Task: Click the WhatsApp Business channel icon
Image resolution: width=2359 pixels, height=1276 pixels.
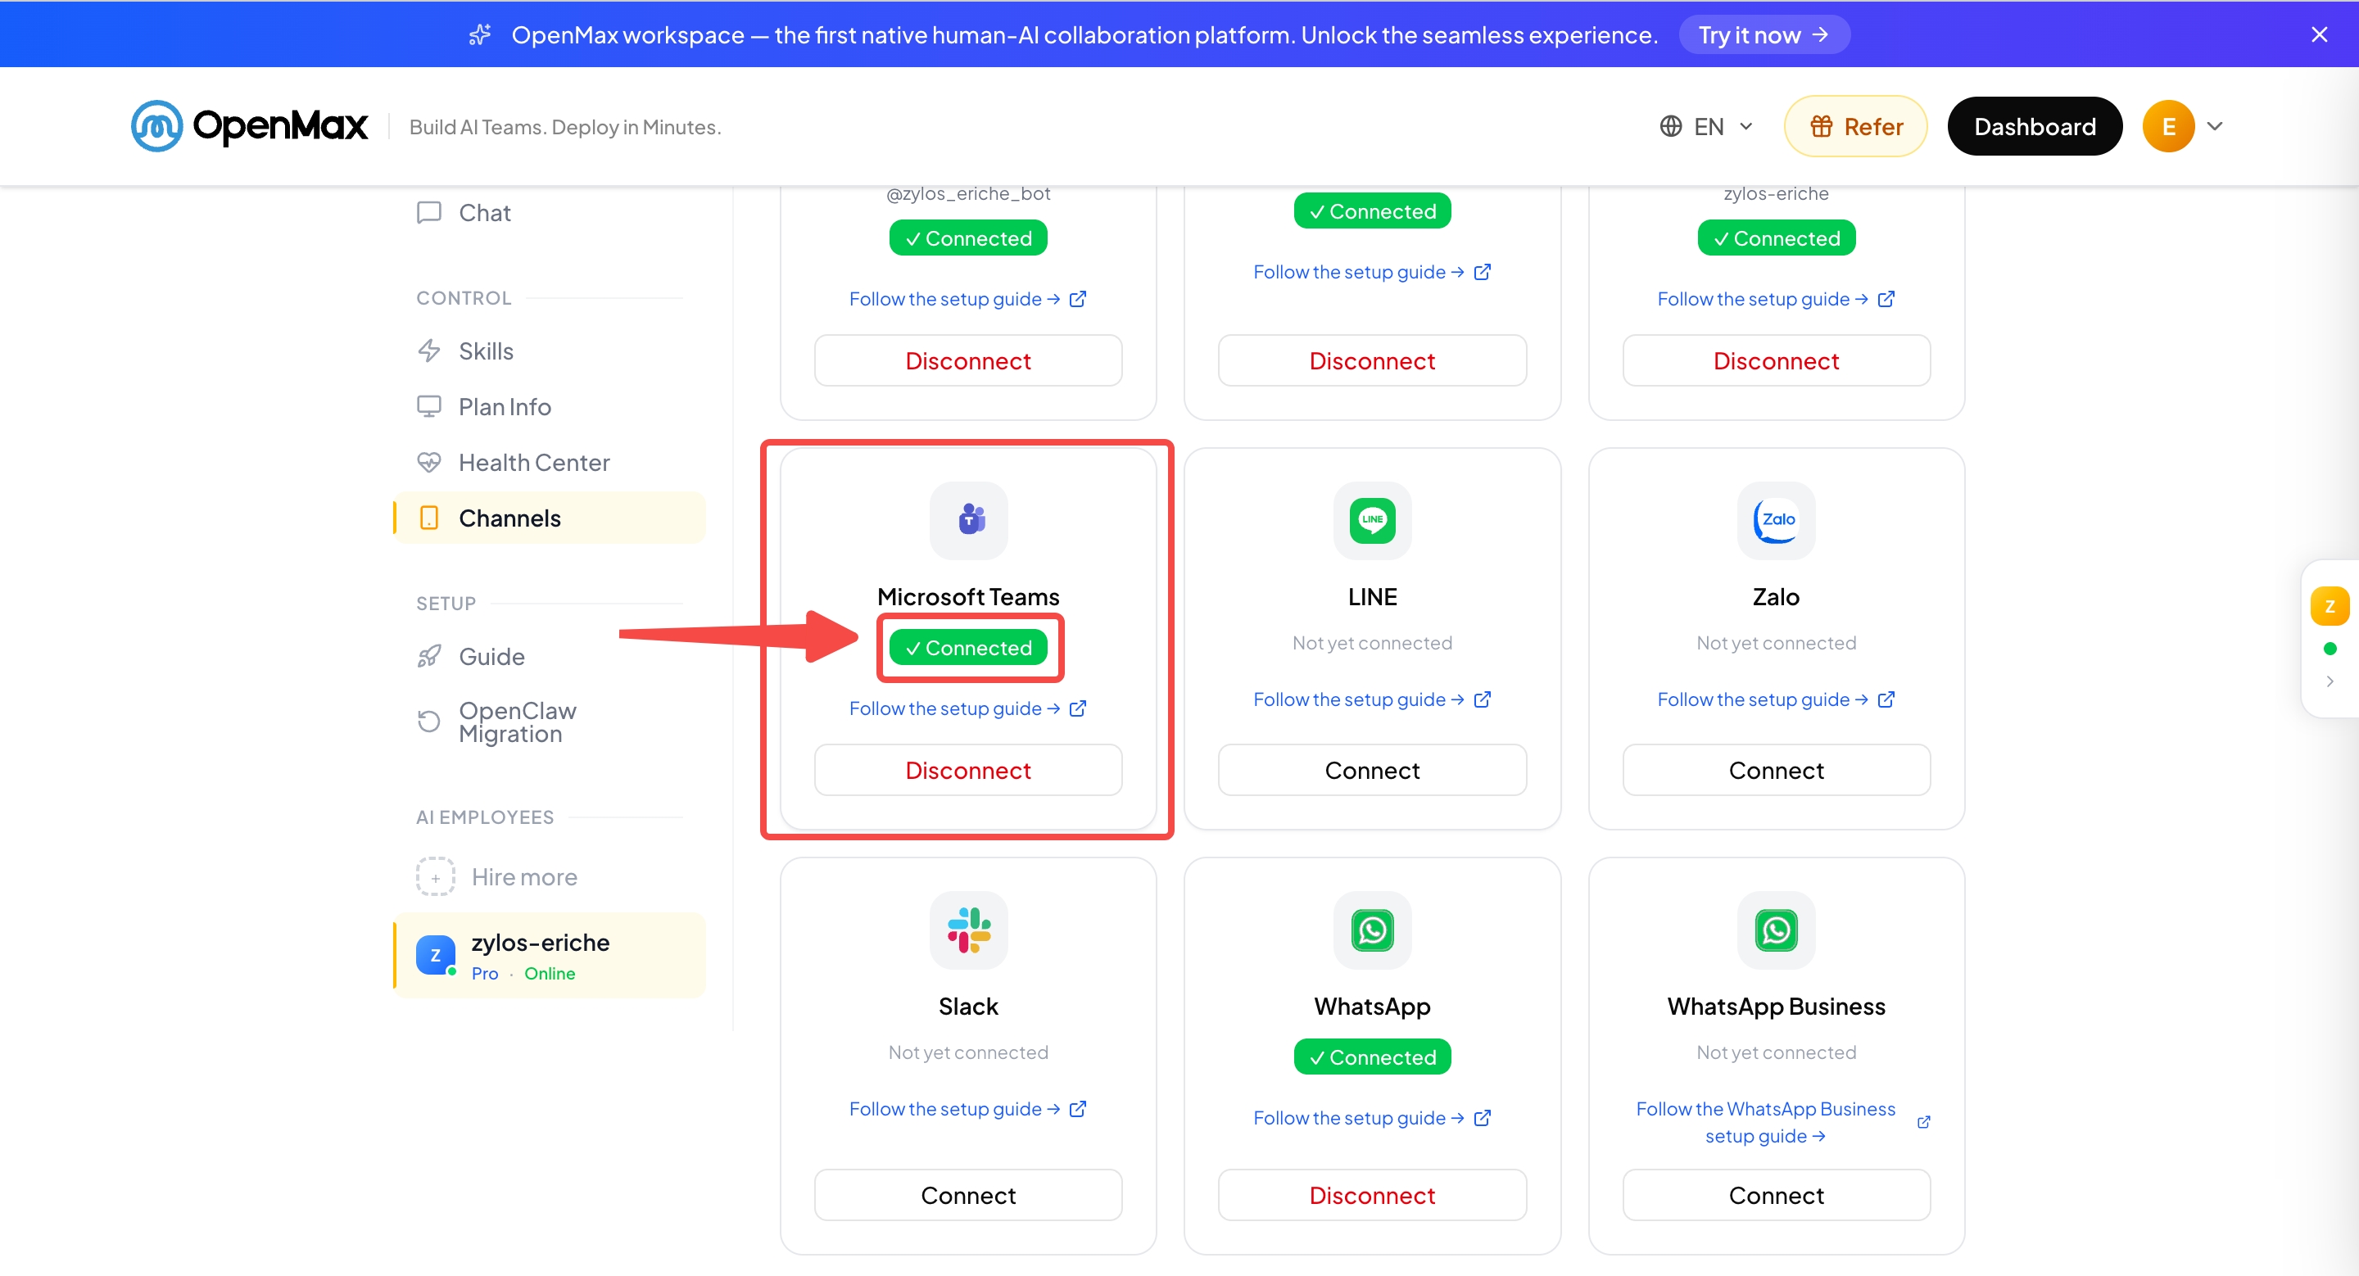Action: (1776, 929)
